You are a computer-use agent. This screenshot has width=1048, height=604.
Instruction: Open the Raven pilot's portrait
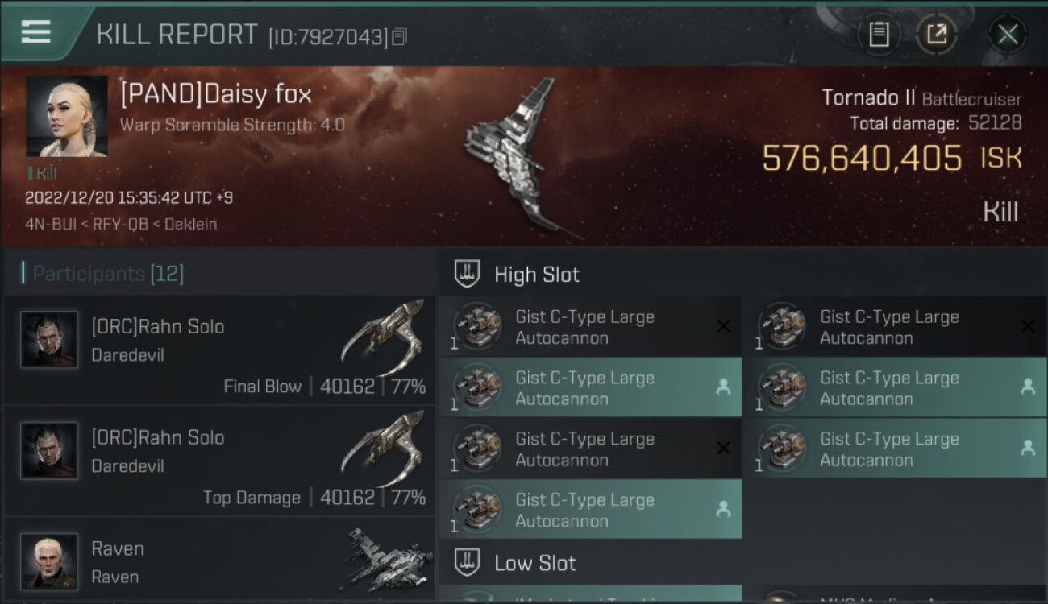pyautogui.click(x=49, y=561)
